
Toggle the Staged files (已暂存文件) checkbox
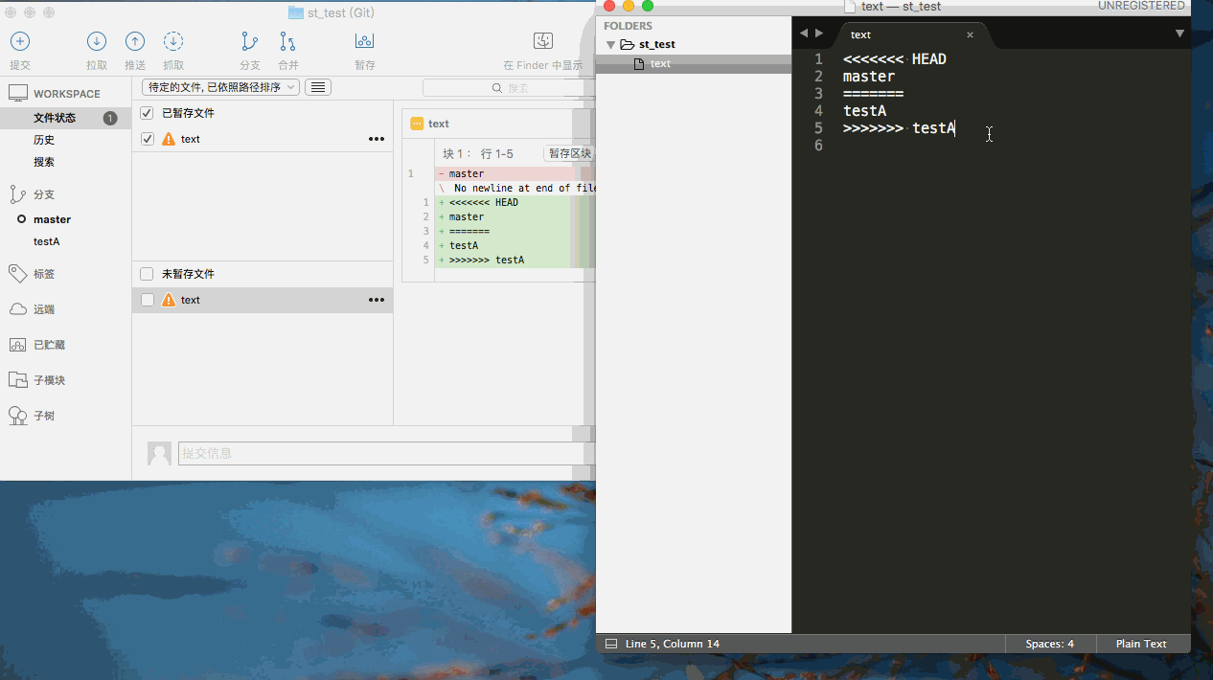click(x=147, y=113)
